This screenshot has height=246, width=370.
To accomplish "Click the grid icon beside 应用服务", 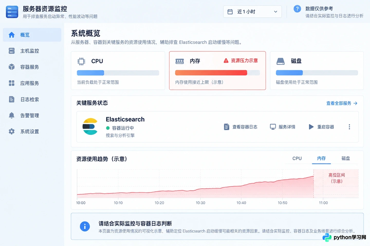I will tap(12, 83).
